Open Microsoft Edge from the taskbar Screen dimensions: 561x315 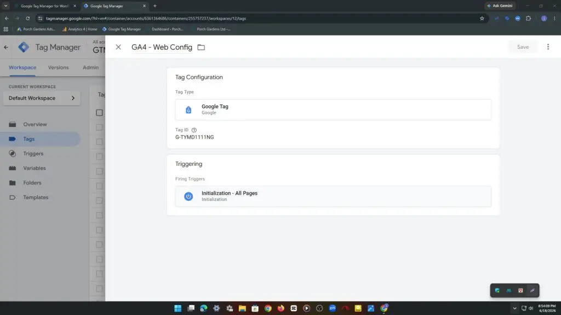point(204,308)
